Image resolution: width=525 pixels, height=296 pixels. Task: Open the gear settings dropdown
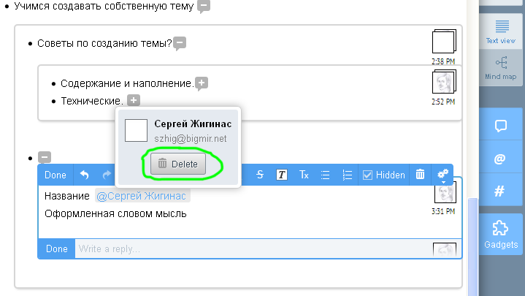tap(442, 175)
